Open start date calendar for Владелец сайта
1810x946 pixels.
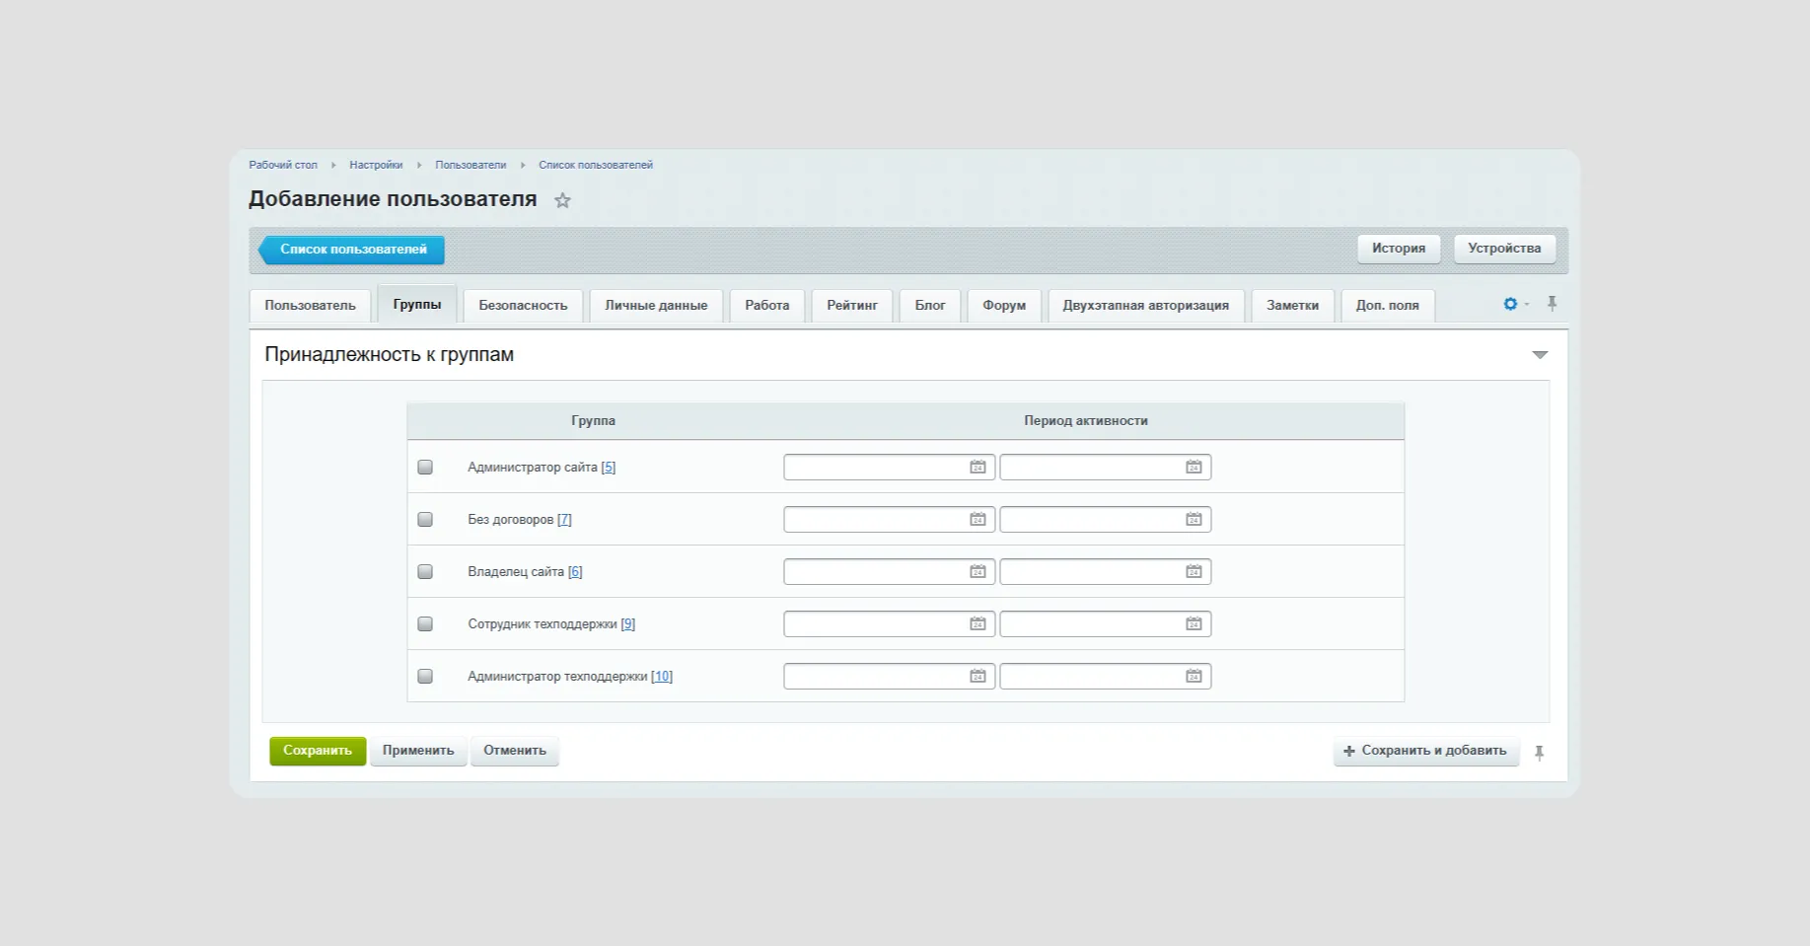tap(977, 572)
